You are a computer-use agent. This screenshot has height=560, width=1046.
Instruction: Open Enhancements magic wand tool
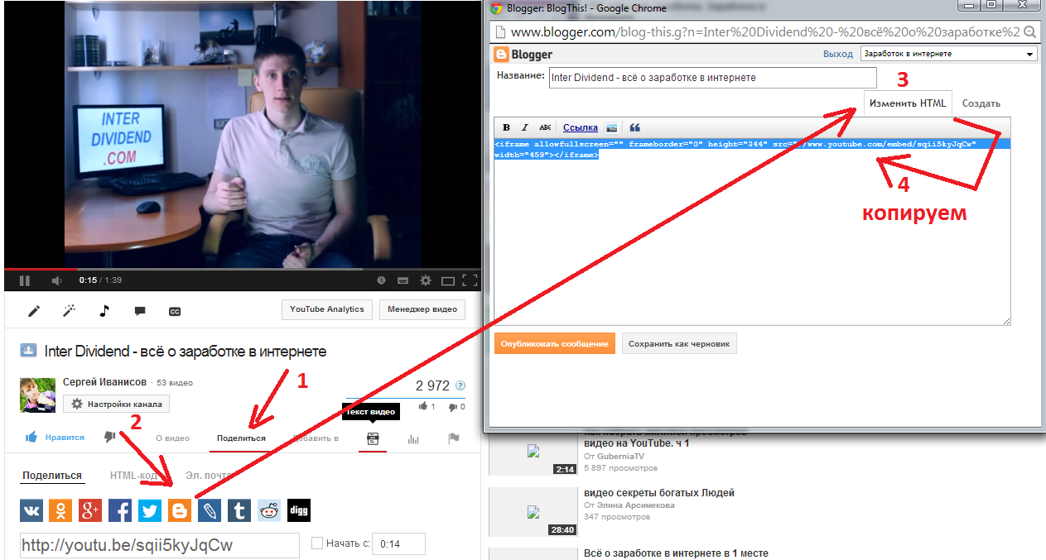click(x=70, y=311)
